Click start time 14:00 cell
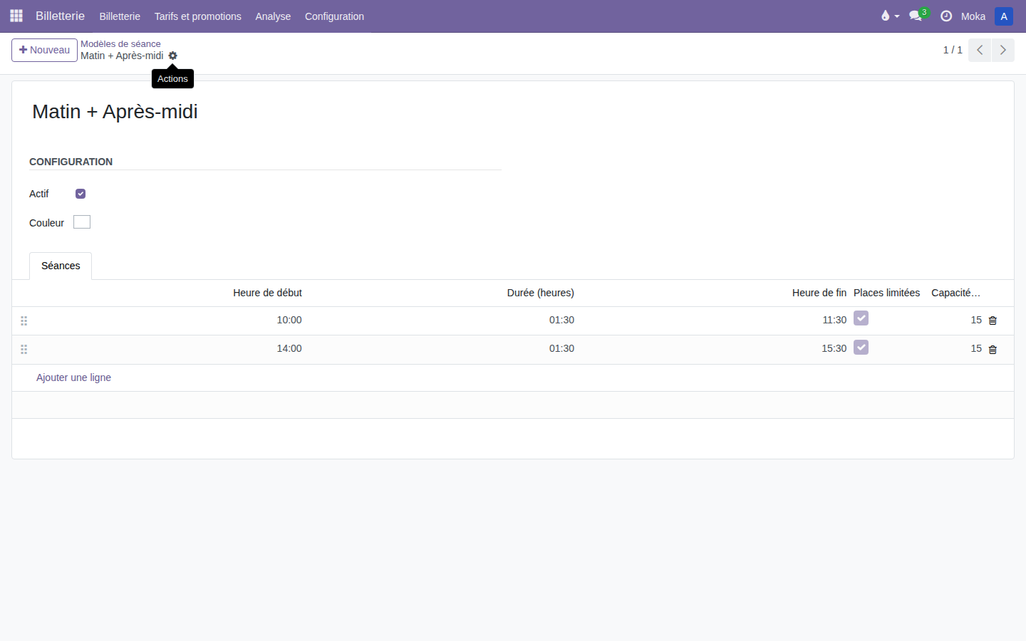Screen dimensions: 1026x641 [x=289, y=348]
